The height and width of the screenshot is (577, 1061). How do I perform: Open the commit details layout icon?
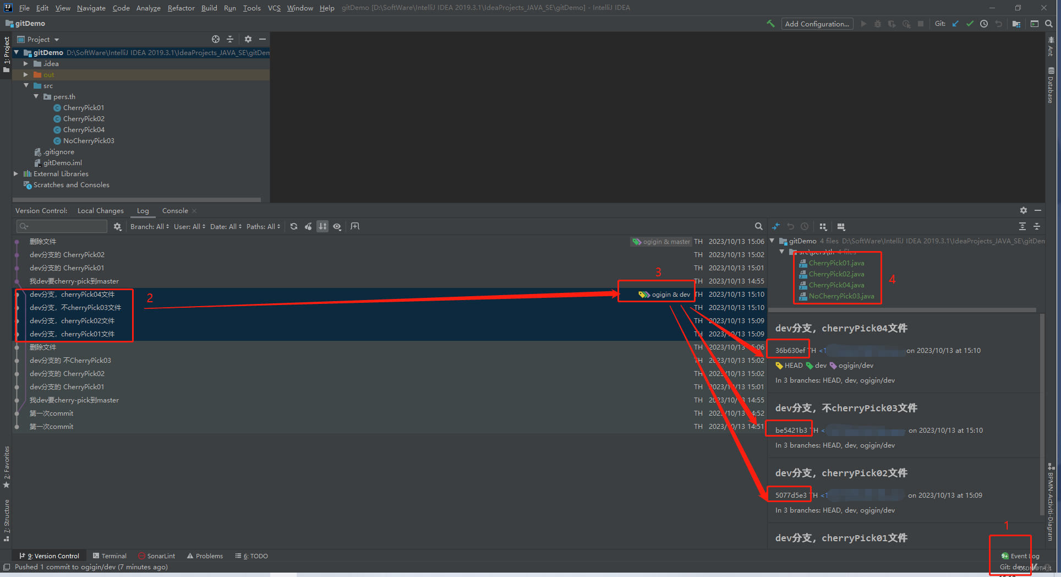[841, 226]
